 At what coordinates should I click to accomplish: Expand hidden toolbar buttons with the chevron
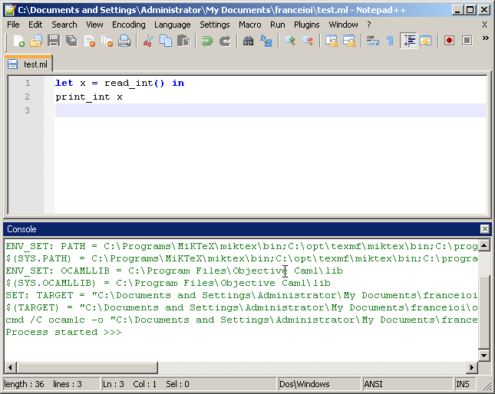pyautogui.click(x=485, y=38)
